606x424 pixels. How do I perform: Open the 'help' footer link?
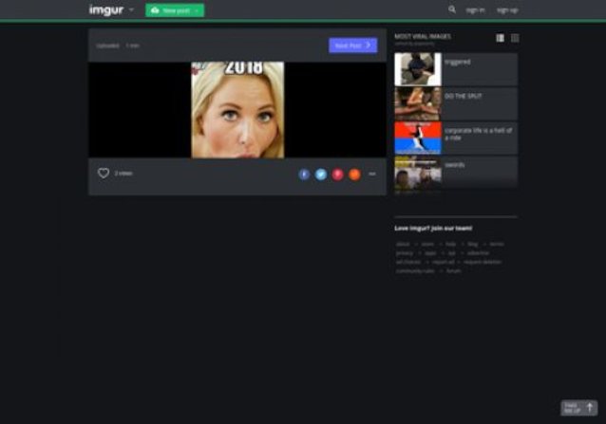coord(450,244)
